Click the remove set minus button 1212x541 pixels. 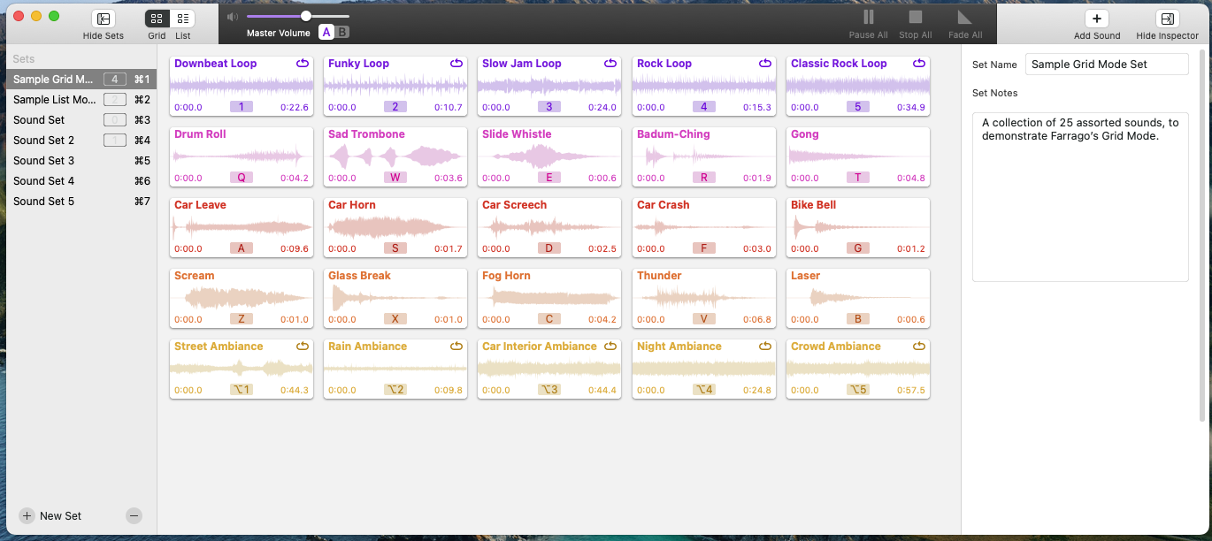tap(134, 516)
